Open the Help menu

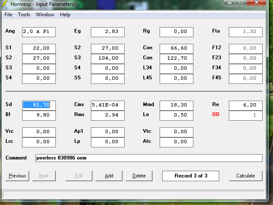[x=65, y=15]
